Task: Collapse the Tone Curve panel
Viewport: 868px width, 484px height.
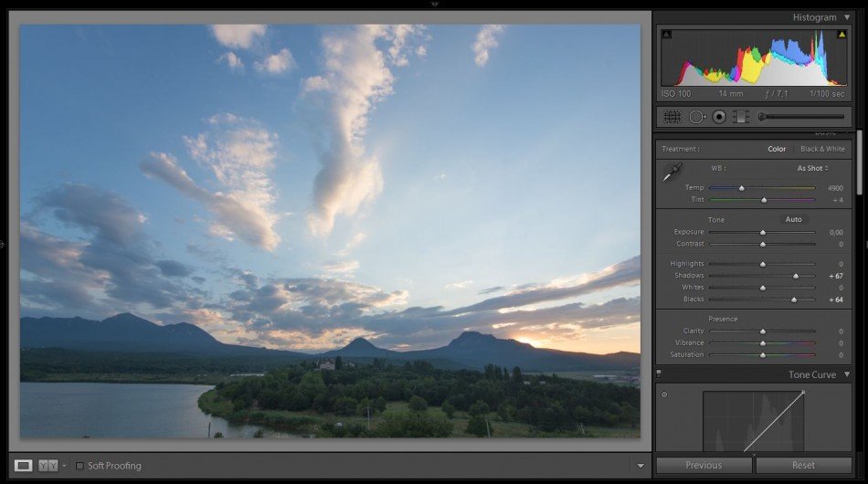Action: 847,374
